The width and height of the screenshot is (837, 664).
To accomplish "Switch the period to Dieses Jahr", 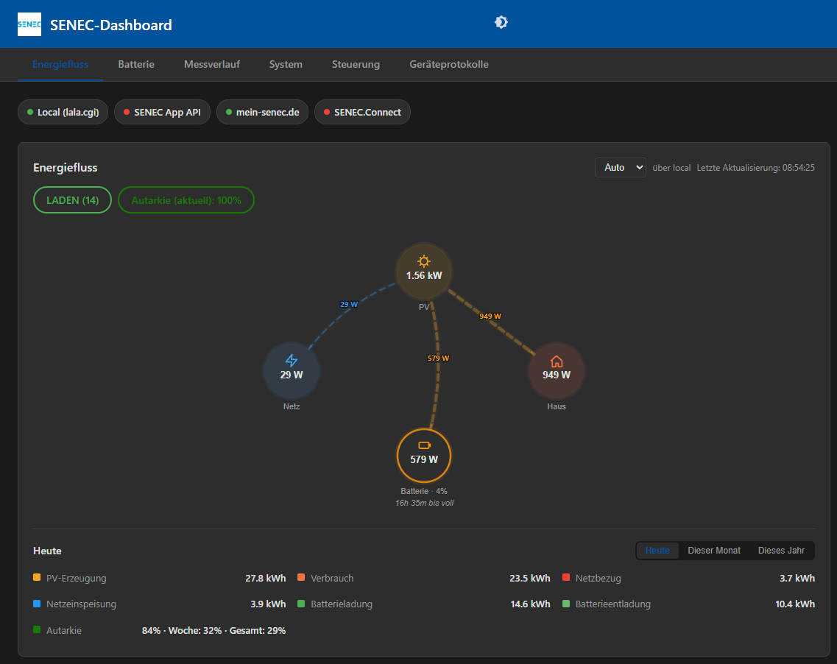I will point(781,551).
